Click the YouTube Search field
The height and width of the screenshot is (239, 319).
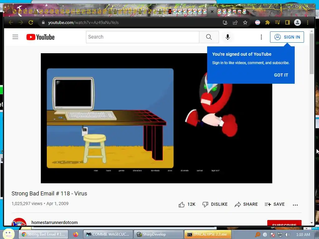[x=142, y=37]
